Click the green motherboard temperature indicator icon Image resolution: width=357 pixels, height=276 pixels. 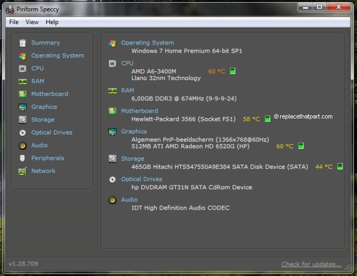[x=267, y=119]
